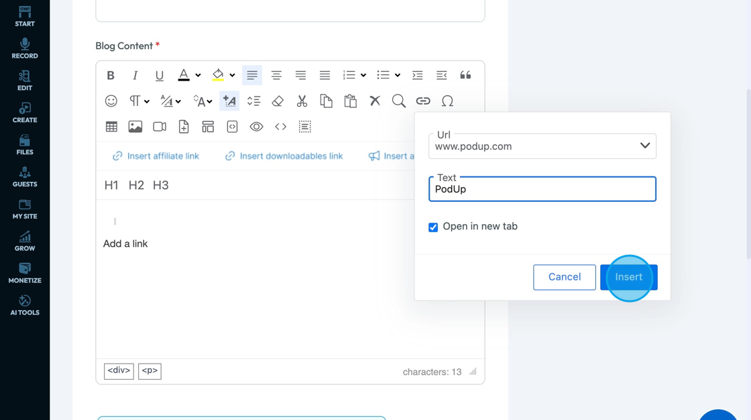Open the Start sidebar section

24,16
